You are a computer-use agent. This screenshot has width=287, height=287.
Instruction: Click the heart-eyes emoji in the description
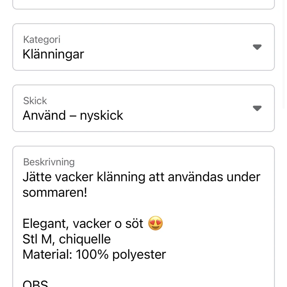[155, 223]
